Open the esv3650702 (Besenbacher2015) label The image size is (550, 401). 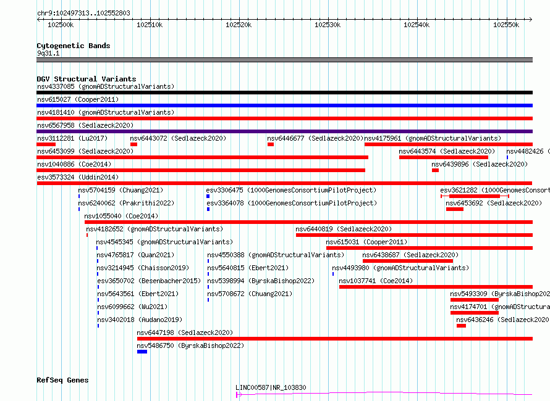[x=149, y=281]
